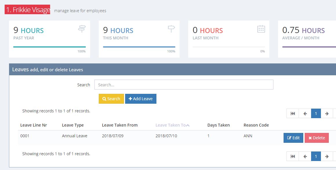
Task: Focus the Search text field
Action: coord(184,85)
